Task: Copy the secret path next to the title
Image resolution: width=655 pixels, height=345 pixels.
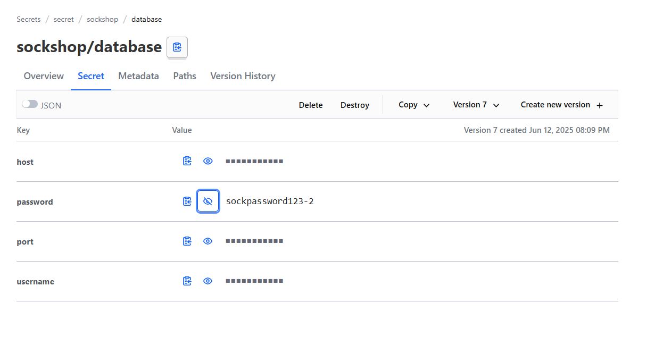Action: point(177,47)
